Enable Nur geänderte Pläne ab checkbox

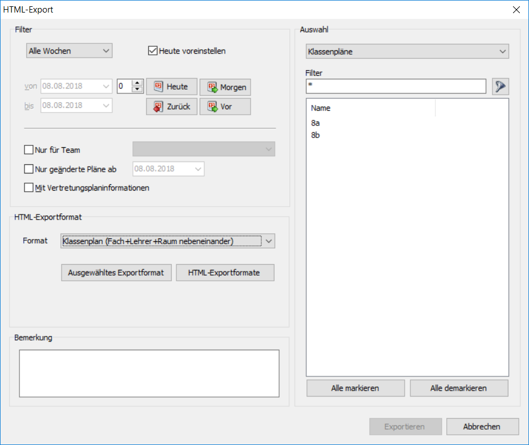click(x=29, y=169)
